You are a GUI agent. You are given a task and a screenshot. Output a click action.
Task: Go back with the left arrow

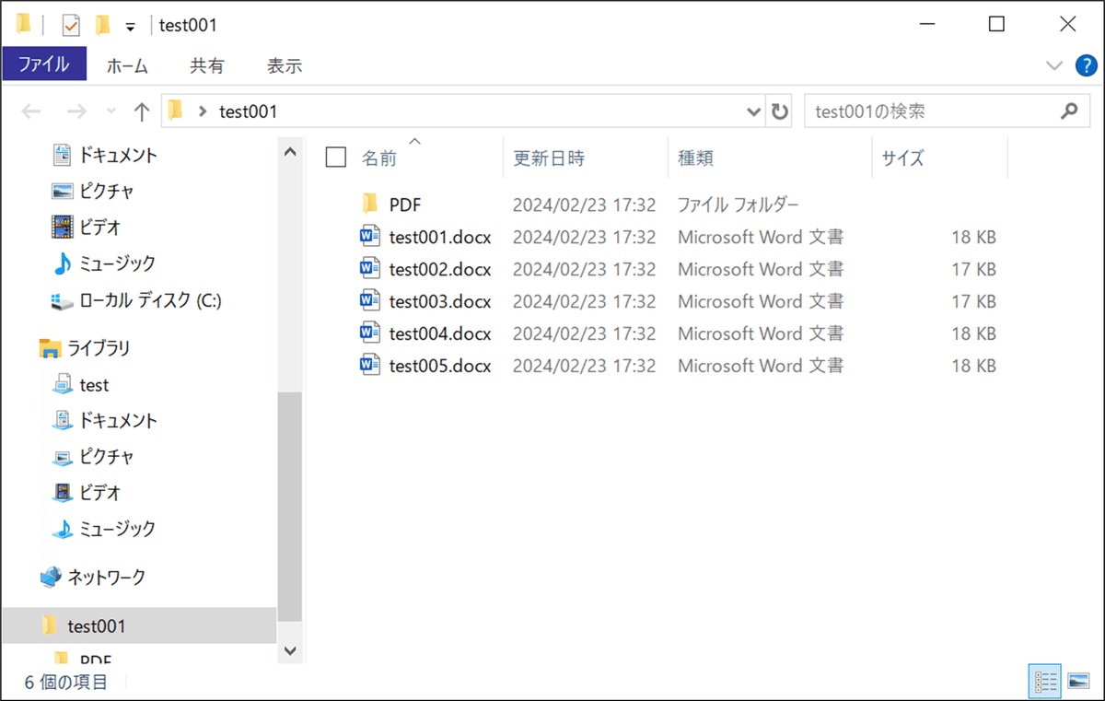tap(31, 111)
